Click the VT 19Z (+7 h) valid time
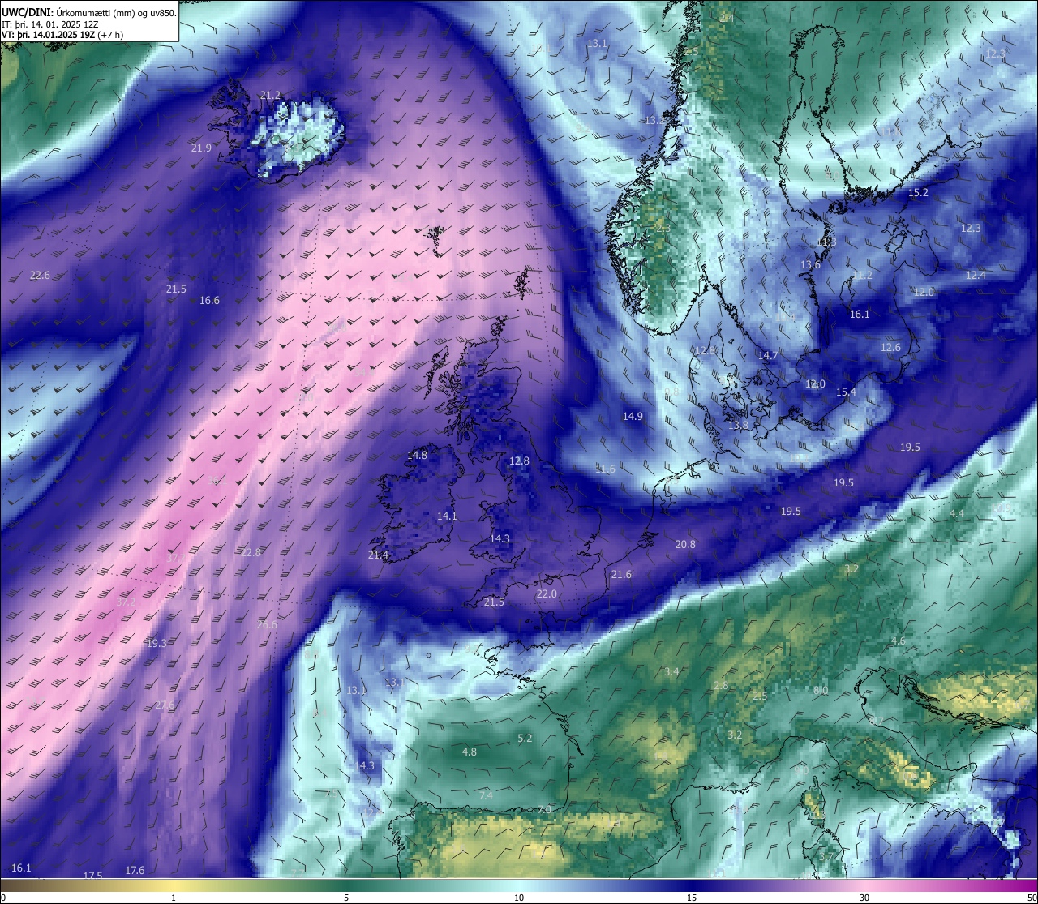 point(62,35)
